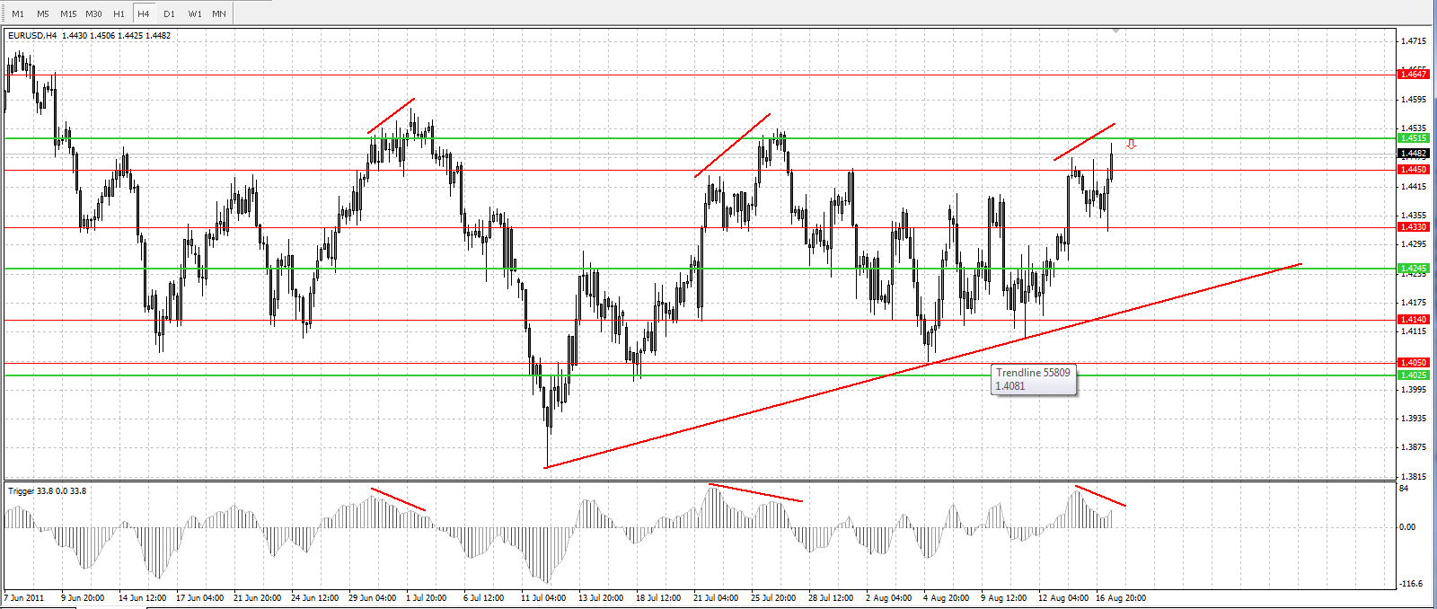Change chart period to D1 daily

coord(169,13)
